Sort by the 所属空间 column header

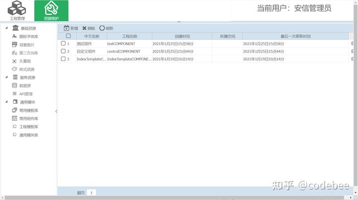pyautogui.click(x=227, y=36)
